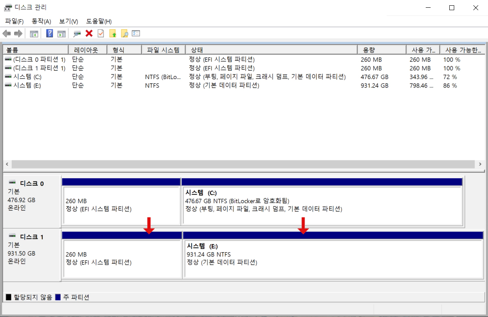Click the red X delete icon
Image resolution: width=488 pixels, height=317 pixels.
click(x=89, y=34)
